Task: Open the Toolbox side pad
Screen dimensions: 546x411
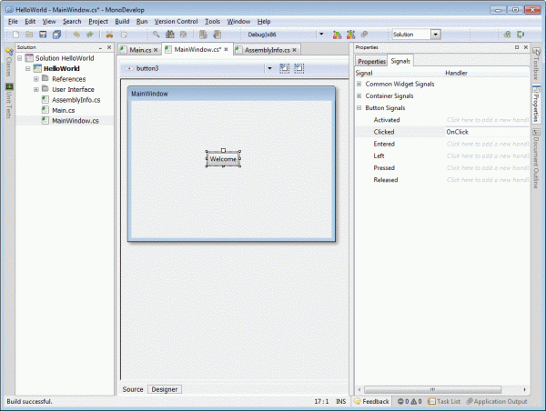Action: (536, 65)
